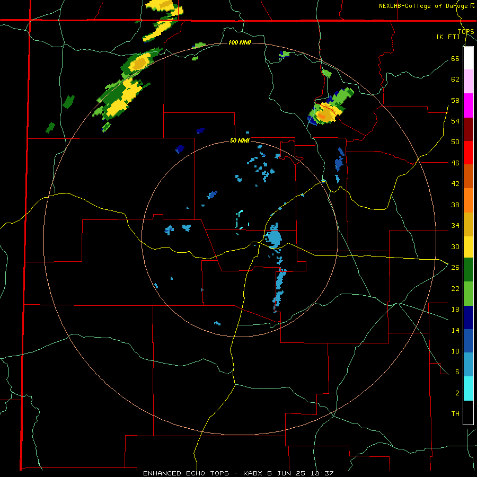Pick the gold legend swatch

(x=468, y=224)
